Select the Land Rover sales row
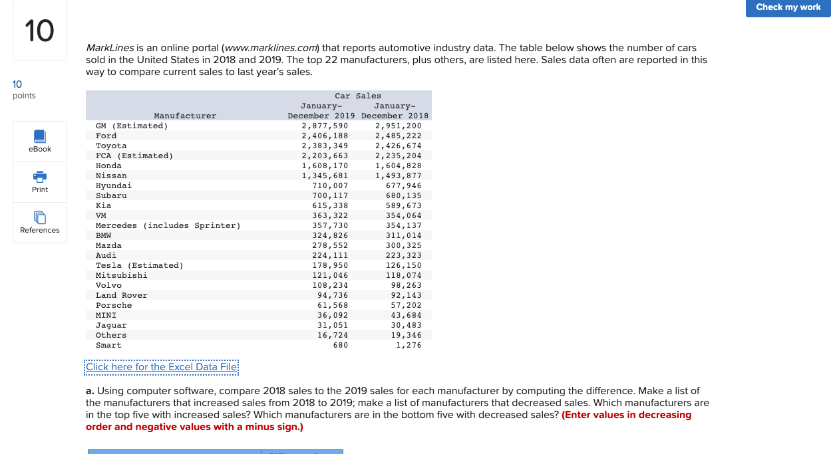 (x=258, y=294)
